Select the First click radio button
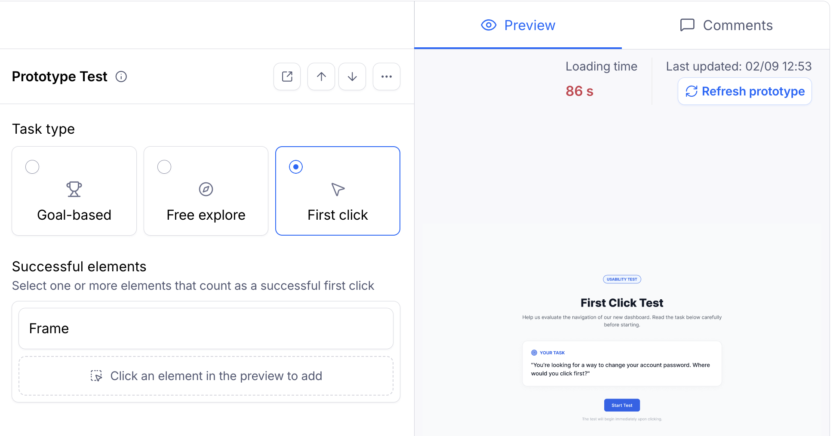This screenshot has height=436, width=836. pyautogui.click(x=296, y=167)
